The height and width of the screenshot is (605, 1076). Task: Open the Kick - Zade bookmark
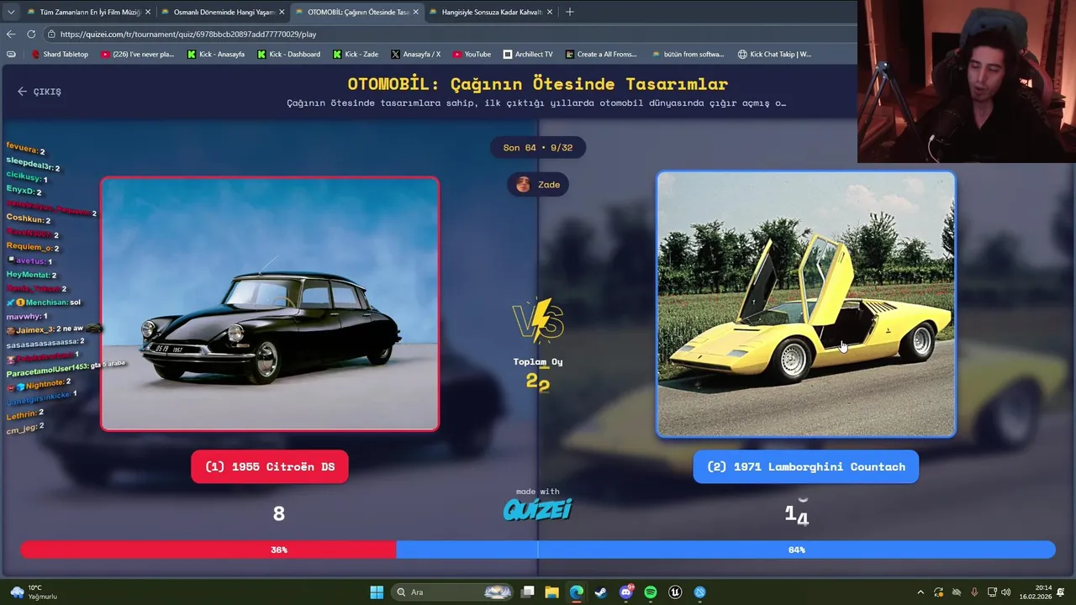pyautogui.click(x=356, y=55)
